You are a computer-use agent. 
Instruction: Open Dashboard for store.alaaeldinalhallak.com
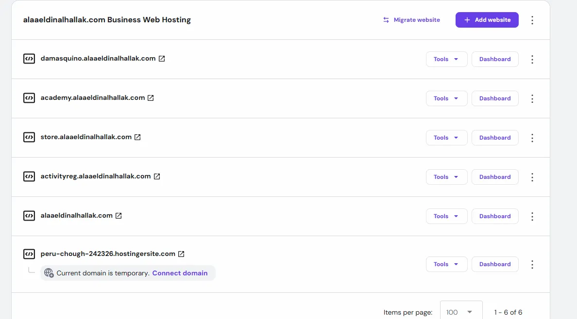tap(494, 138)
